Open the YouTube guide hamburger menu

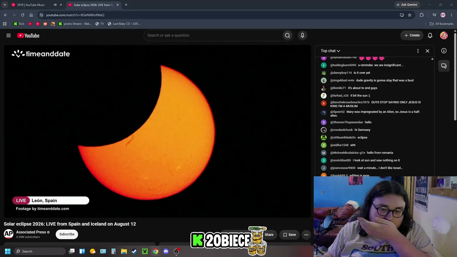click(x=9, y=35)
